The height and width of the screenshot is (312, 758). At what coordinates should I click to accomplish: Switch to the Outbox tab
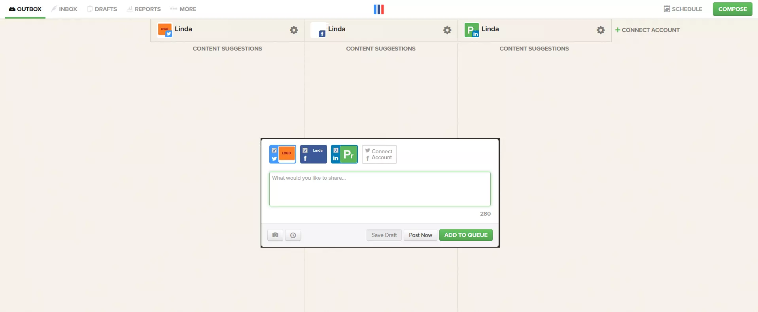[25, 9]
